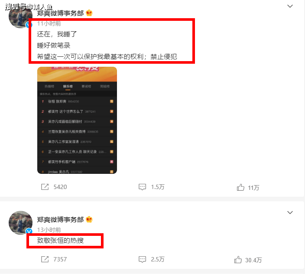The image size is (305, 274).
Task: Open comments on the first post
Action: click(142, 187)
